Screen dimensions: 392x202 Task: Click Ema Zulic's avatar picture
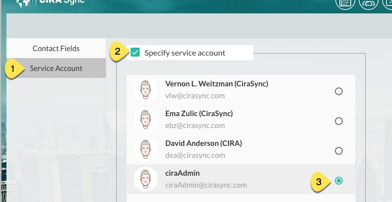coord(146,120)
